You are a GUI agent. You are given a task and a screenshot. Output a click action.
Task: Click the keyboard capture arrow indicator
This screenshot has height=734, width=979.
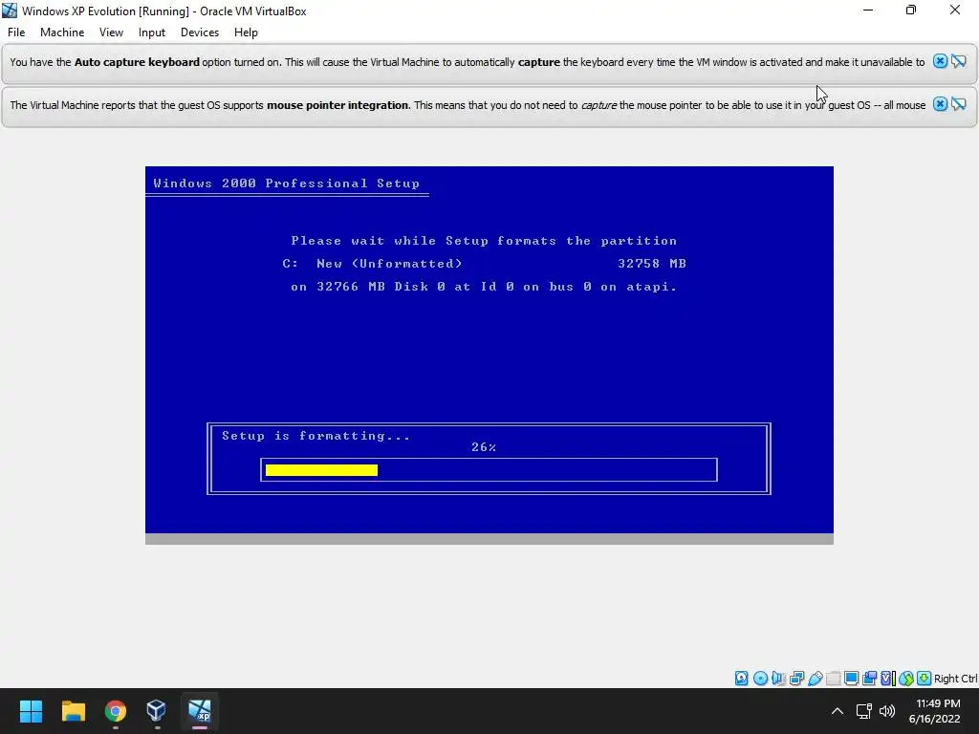click(x=925, y=679)
